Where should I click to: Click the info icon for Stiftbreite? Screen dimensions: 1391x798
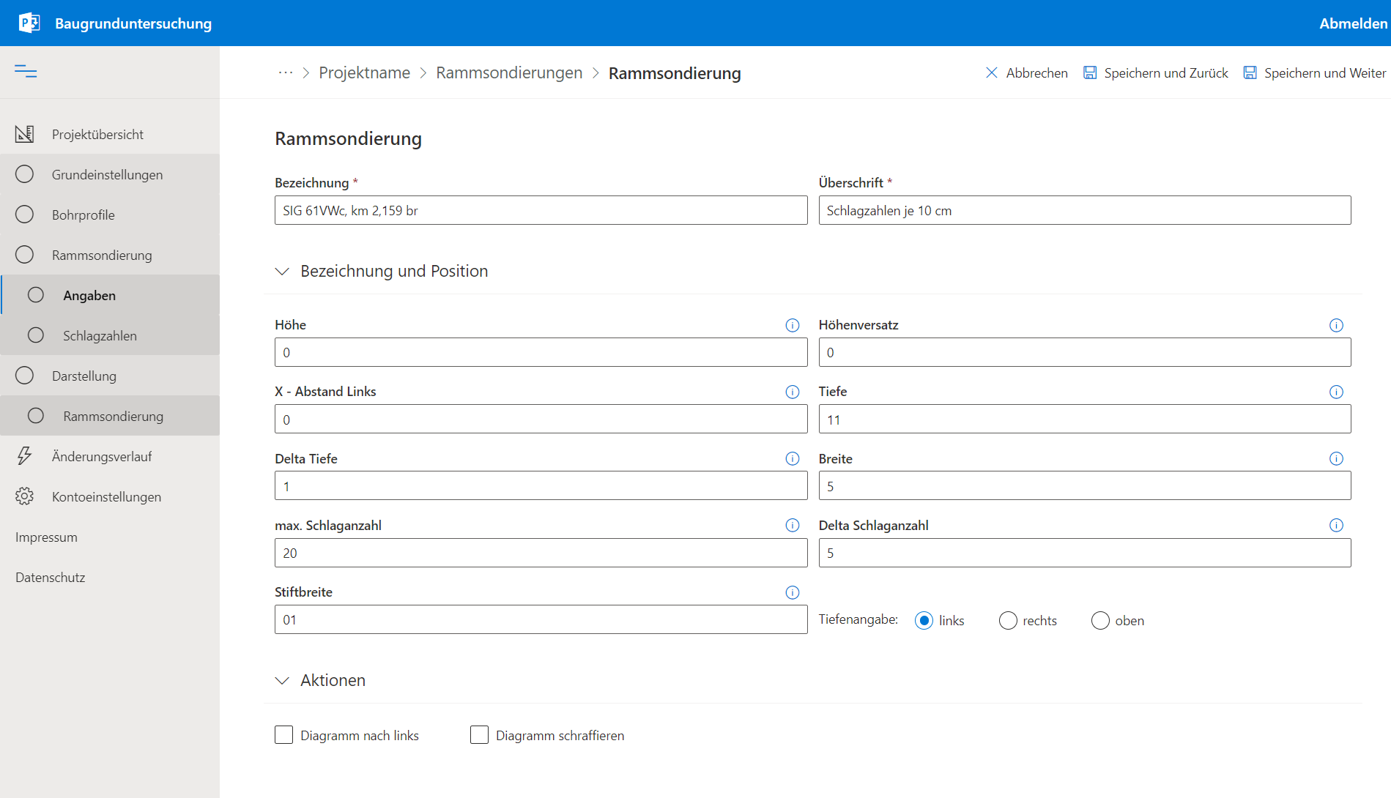point(792,592)
